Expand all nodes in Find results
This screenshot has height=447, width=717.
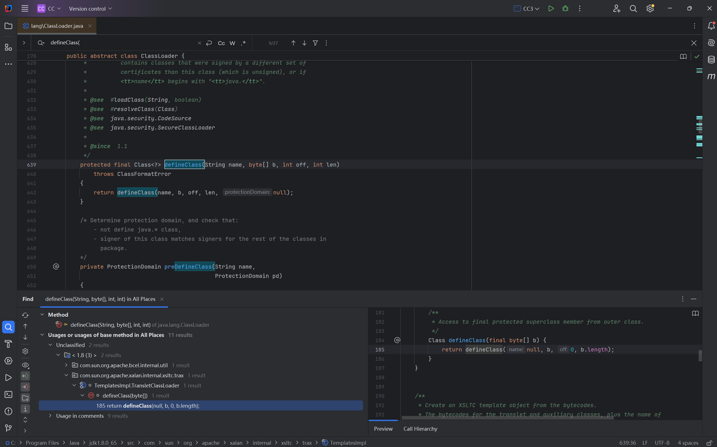click(x=25, y=419)
